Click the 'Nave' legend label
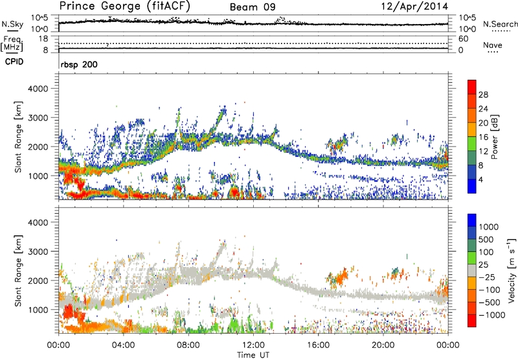Image resolution: width=518 pixels, height=359 pixels. pyautogui.click(x=493, y=45)
